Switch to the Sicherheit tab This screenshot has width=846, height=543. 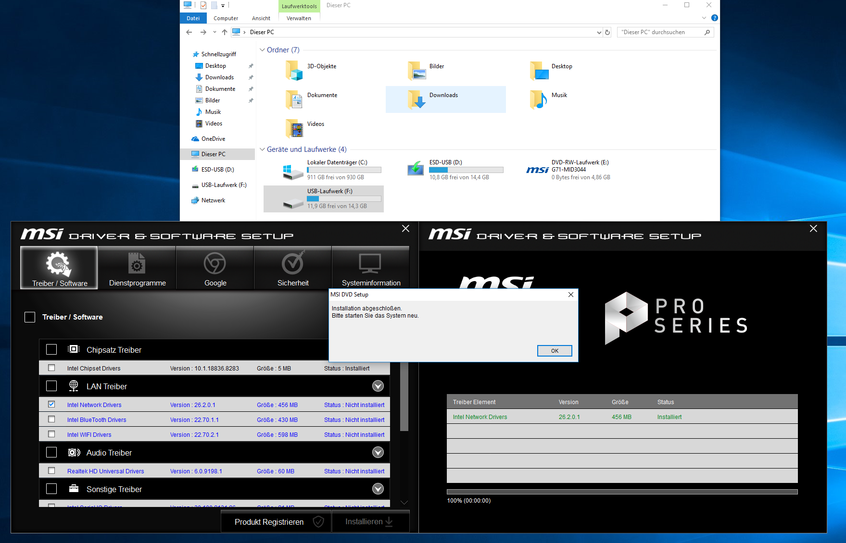293,268
